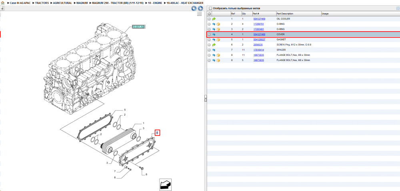Click package icon on GASKET row

[x=218, y=39]
